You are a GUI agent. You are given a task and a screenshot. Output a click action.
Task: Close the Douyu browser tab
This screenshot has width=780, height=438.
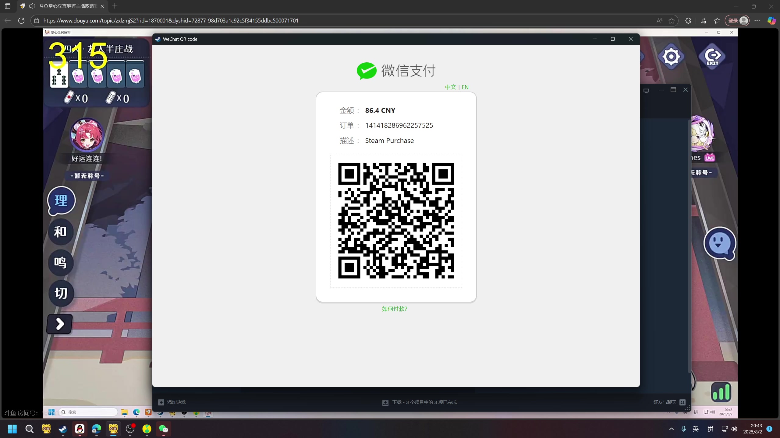[x=102, y=6]
